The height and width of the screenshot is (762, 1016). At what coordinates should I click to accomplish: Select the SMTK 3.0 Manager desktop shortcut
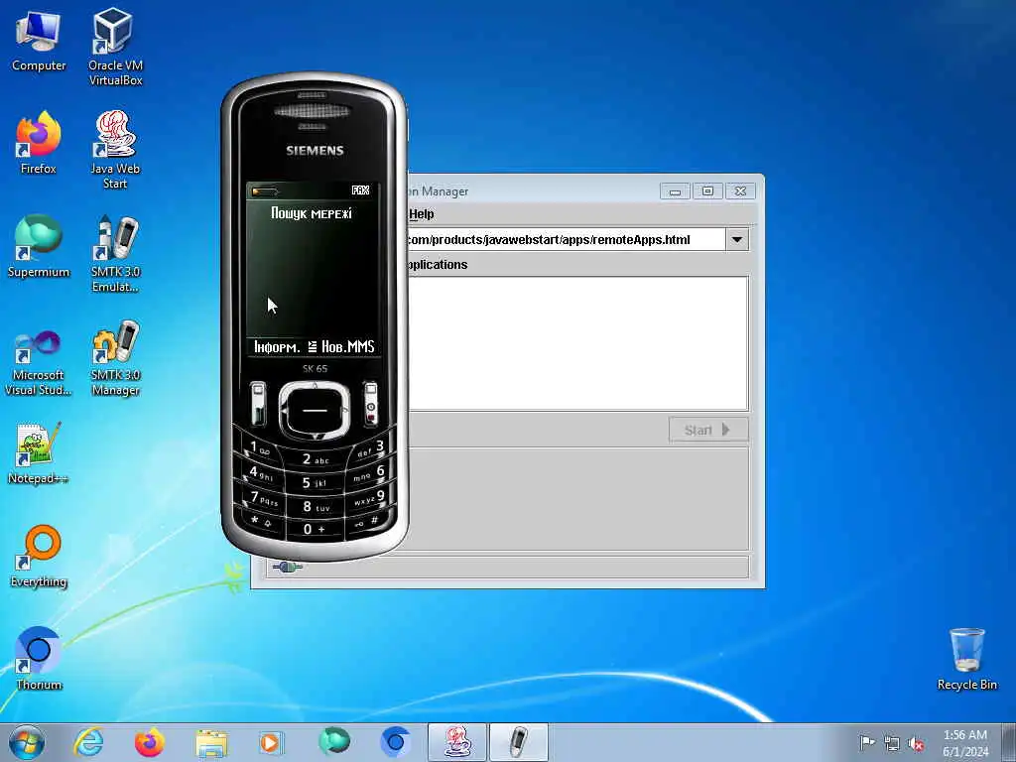click(115, 357)
